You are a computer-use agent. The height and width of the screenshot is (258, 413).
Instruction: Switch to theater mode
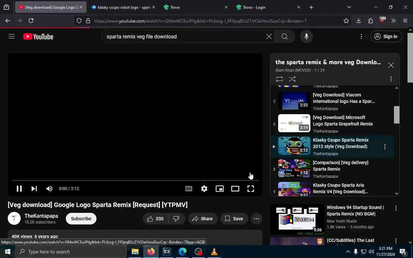click(235, 189)
